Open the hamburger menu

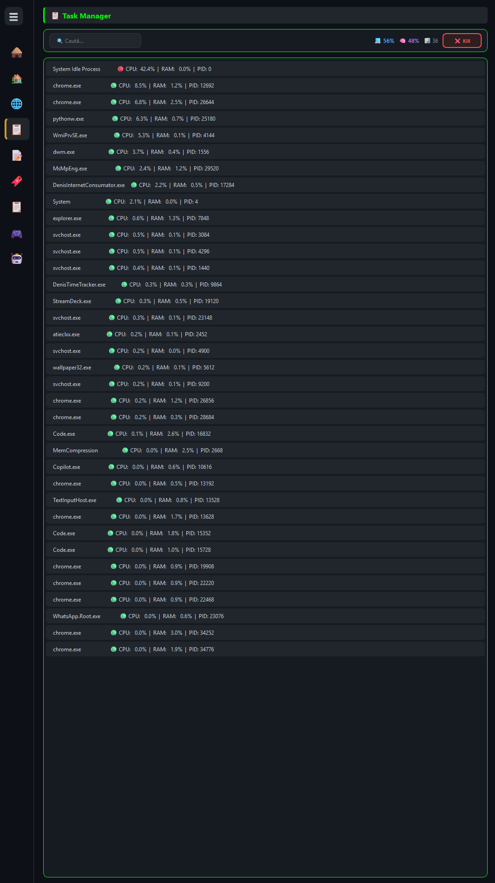click(14, 17)
